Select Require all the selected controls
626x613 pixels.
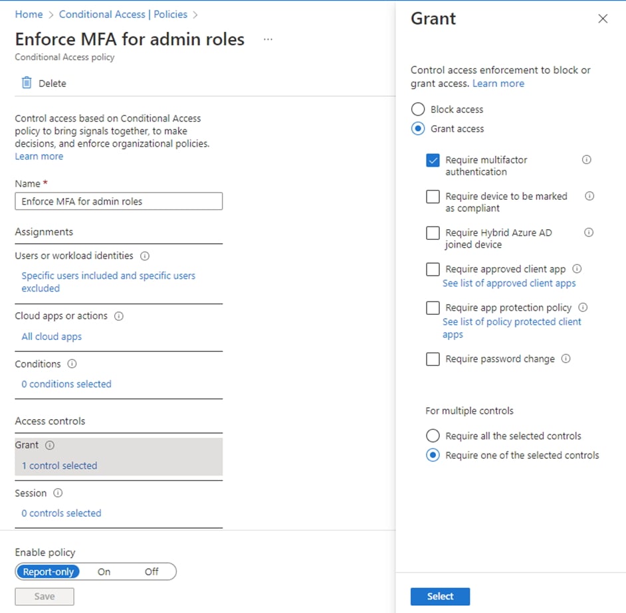point(433,436)
